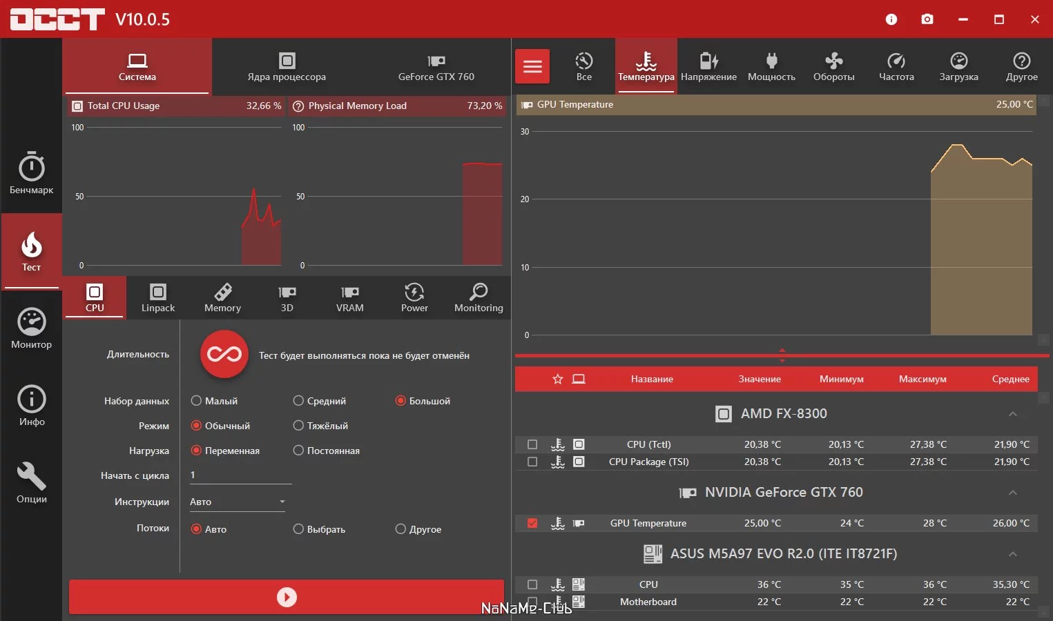Select the Загрузка load icon
Viewport: 1053px width, 621px height.
point(958,66)
